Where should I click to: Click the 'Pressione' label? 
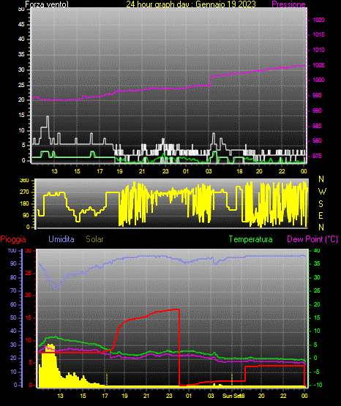[x=288, y=4]
